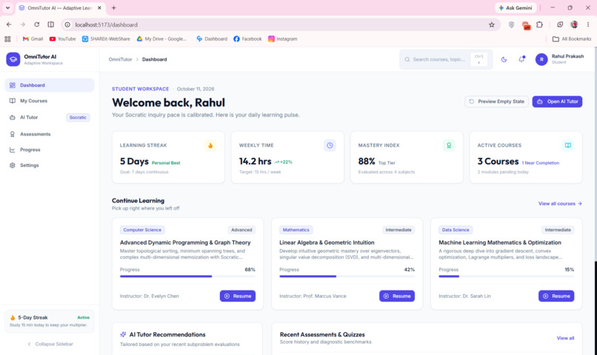Click the 5-Day Streak card
The image size is (597, 355).
50,321
